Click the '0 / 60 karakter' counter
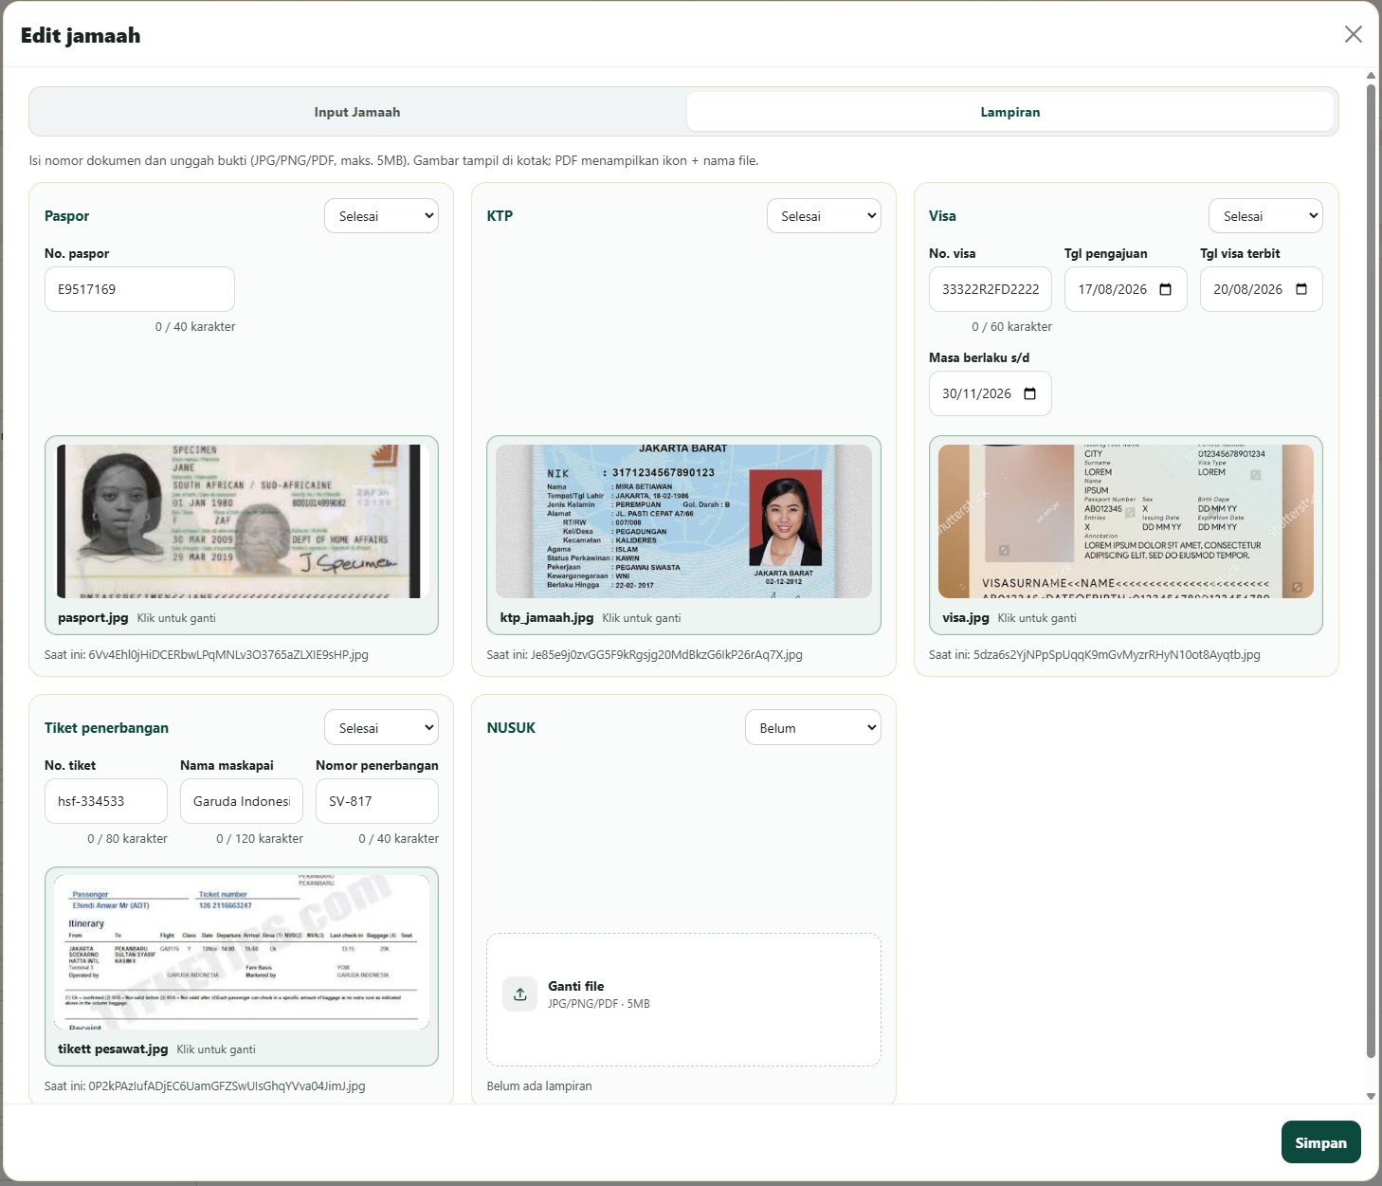The height and width of the screenshot is (1186, 1382). pos(1011,327)
